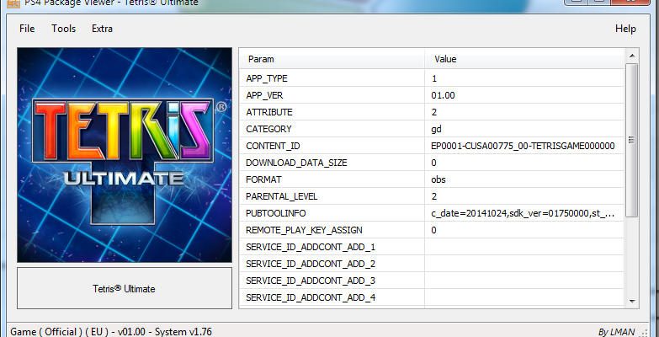Click the FORMAT value obs

[438, 179]
